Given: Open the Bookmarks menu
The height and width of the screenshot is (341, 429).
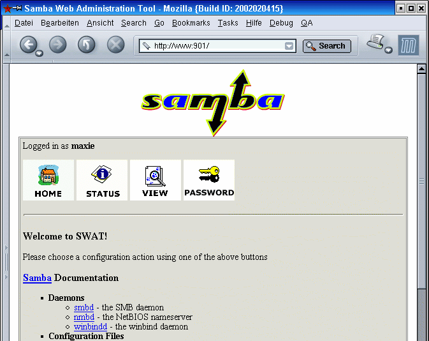Looking at the screenshot, I should coord(191,23).
